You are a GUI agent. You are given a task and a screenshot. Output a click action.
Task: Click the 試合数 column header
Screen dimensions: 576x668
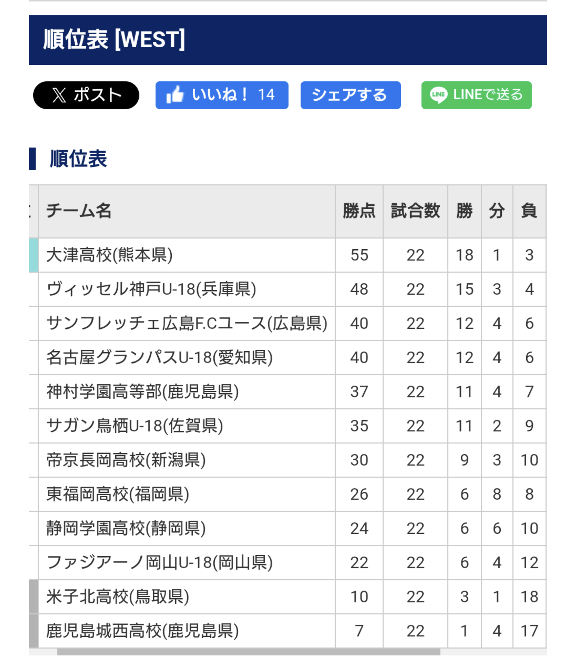(416, 211)
